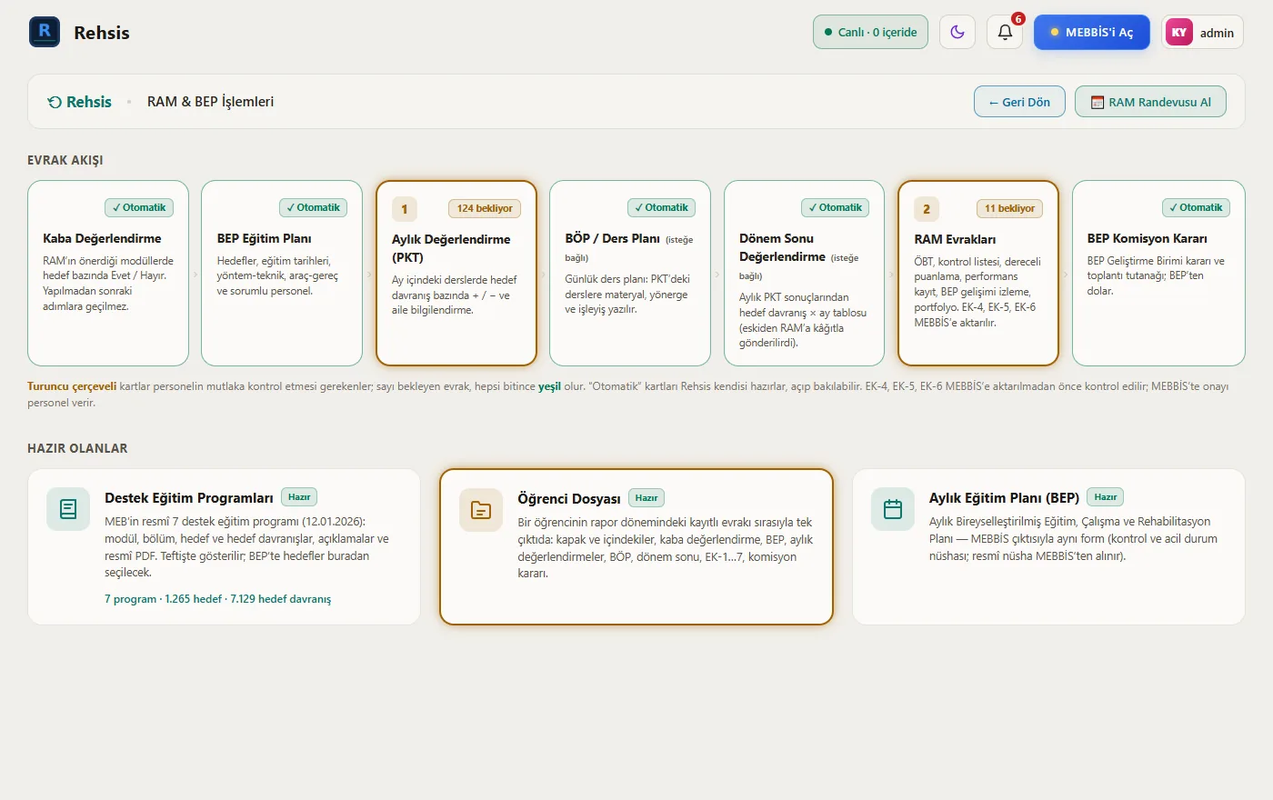Click RAM Randevusu Al button
This screenshot has width=1273, height=800.
click(1150, 102)
